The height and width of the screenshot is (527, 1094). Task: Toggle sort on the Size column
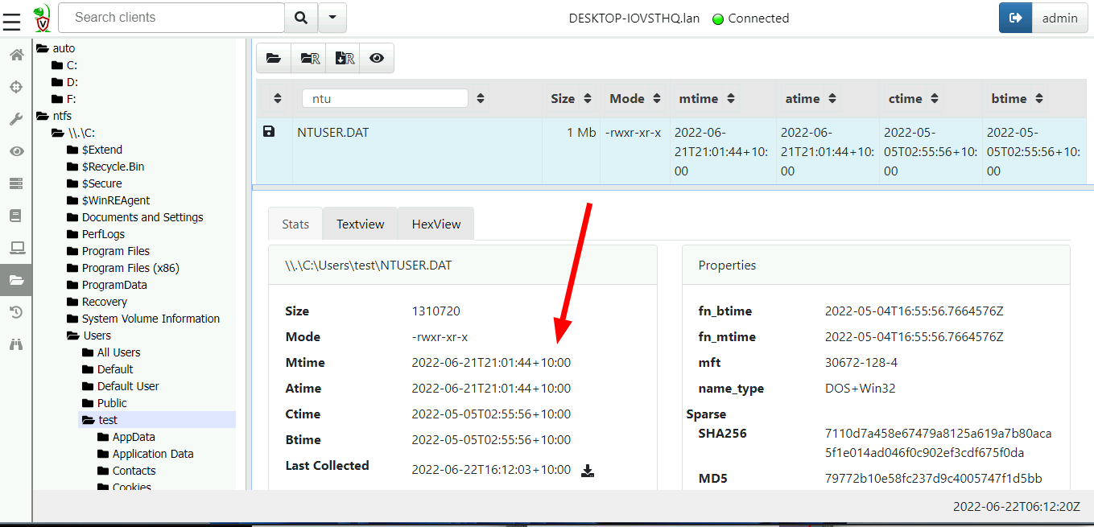pos(588,99)
